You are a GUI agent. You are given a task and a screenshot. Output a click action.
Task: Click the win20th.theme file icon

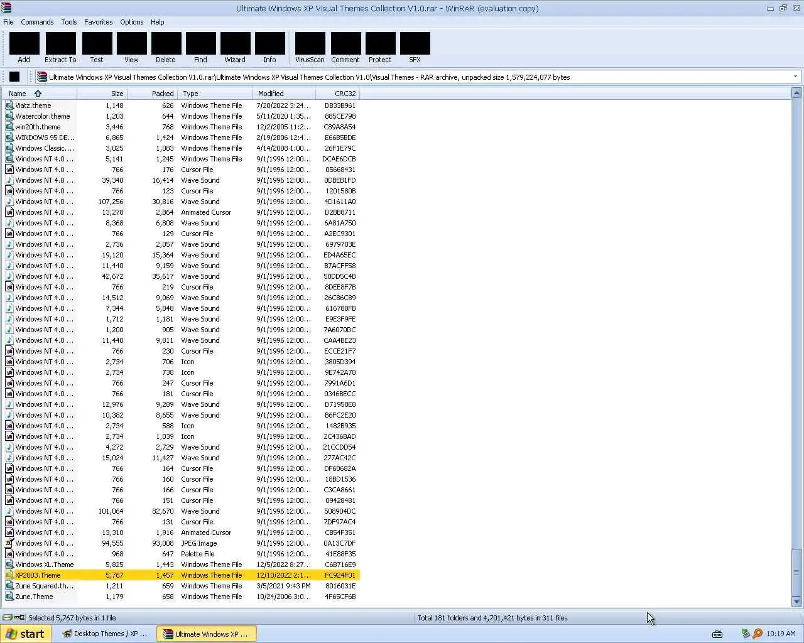(9, 127)
